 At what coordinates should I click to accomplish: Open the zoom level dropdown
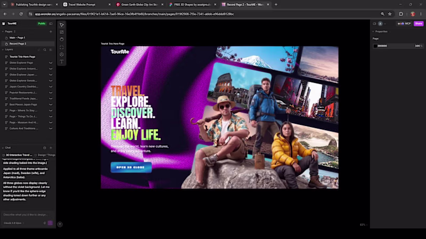[364, 225]
